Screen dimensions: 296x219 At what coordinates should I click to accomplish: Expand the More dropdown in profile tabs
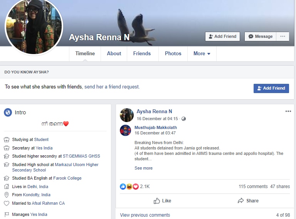(202, 54)
